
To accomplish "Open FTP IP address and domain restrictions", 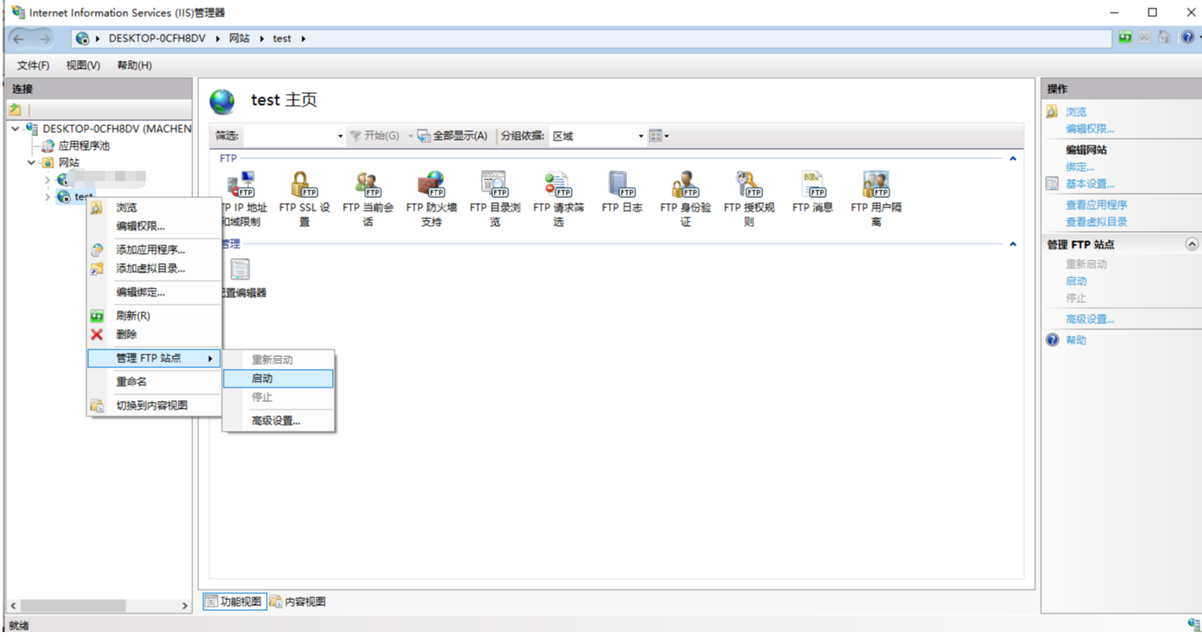I will click(x=244, y=198).
